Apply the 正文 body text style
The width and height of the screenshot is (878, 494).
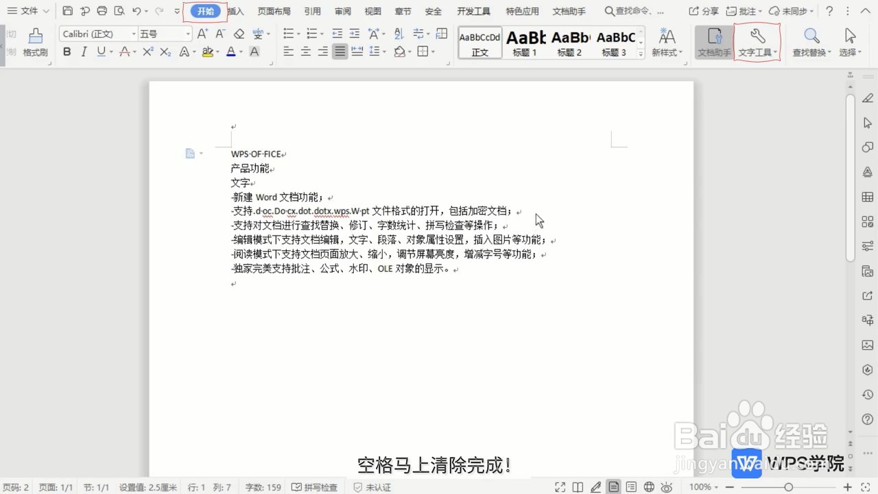[480, 43]
